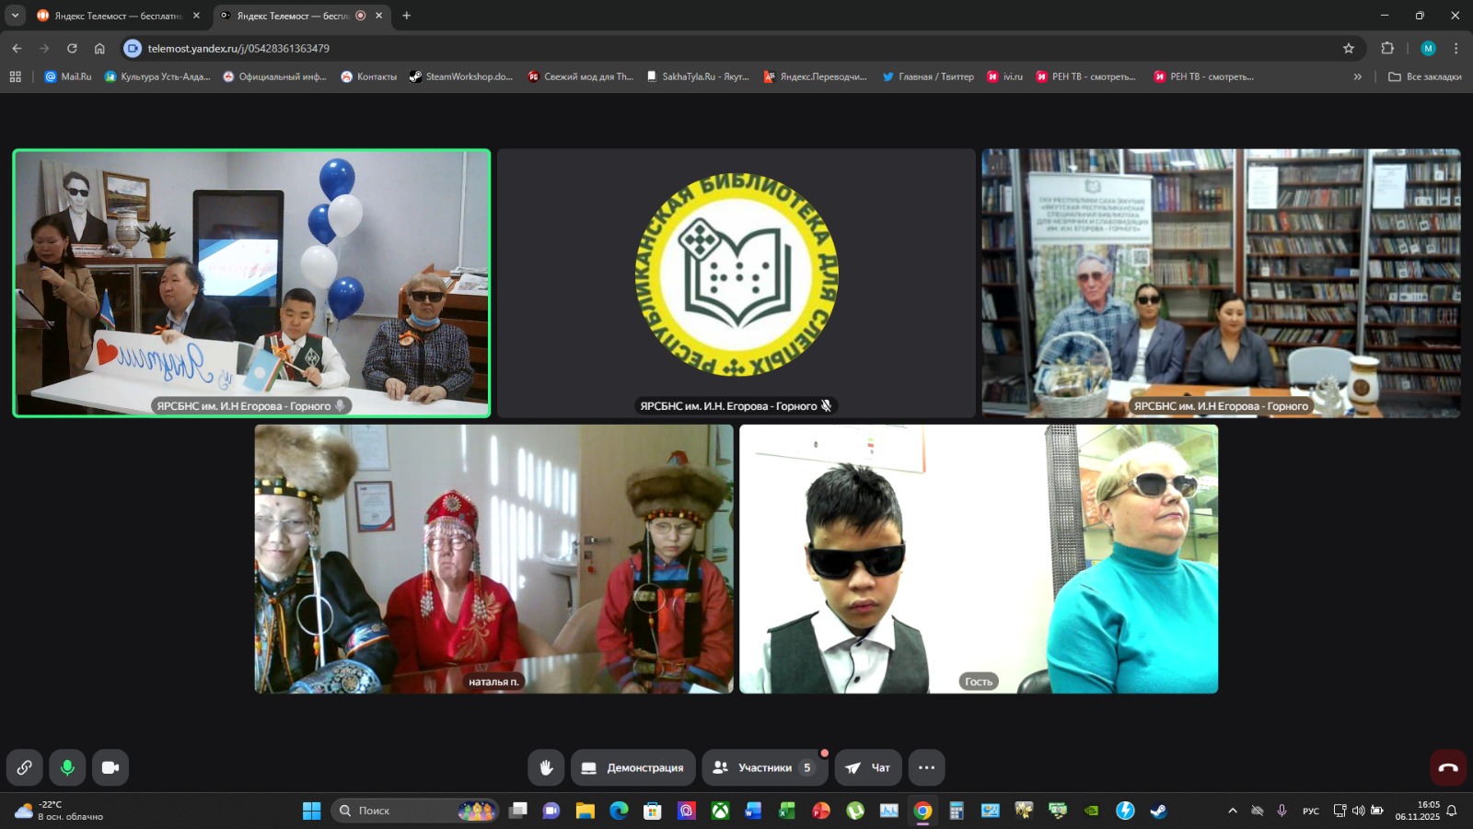Turn off the camera in the call
Image resolution: width=1473 pixels, height=829 pixels.
110,767
